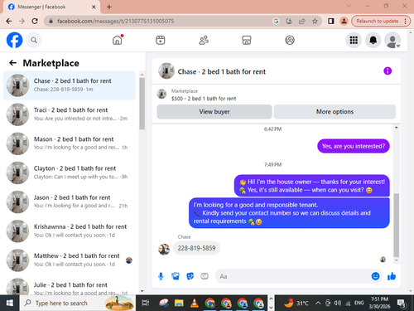Image resolution: width=414 pixels, height=311 pixels.
Task: Open the Chase conversation in list
Action: click(x=70, y=85)
